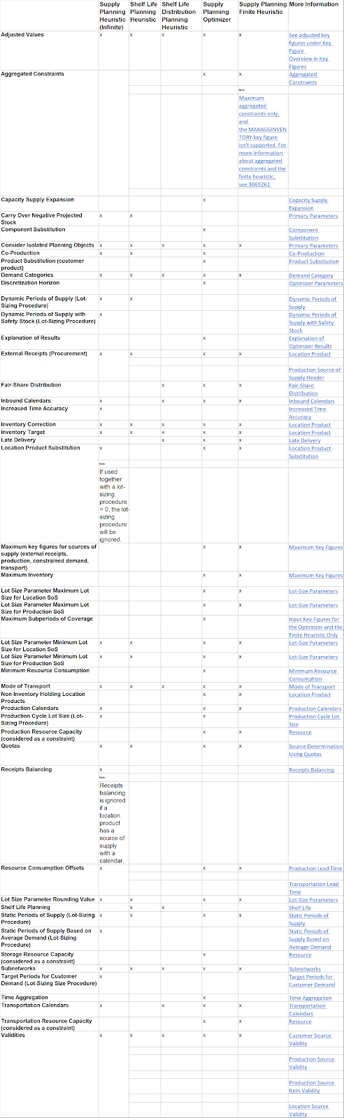Open Resource link in Transportation Resource Capacity row

(x=301, y=1022)
